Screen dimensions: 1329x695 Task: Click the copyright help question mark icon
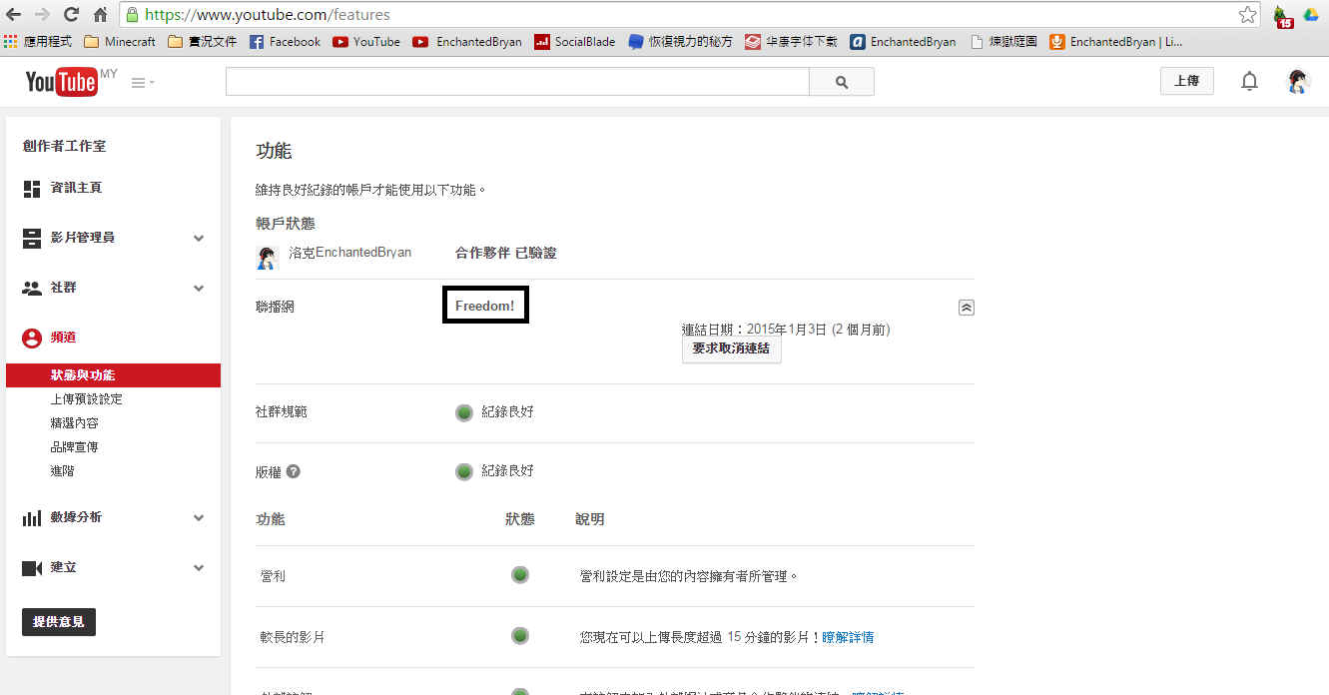pyautogui.click(x=294, y=472)
